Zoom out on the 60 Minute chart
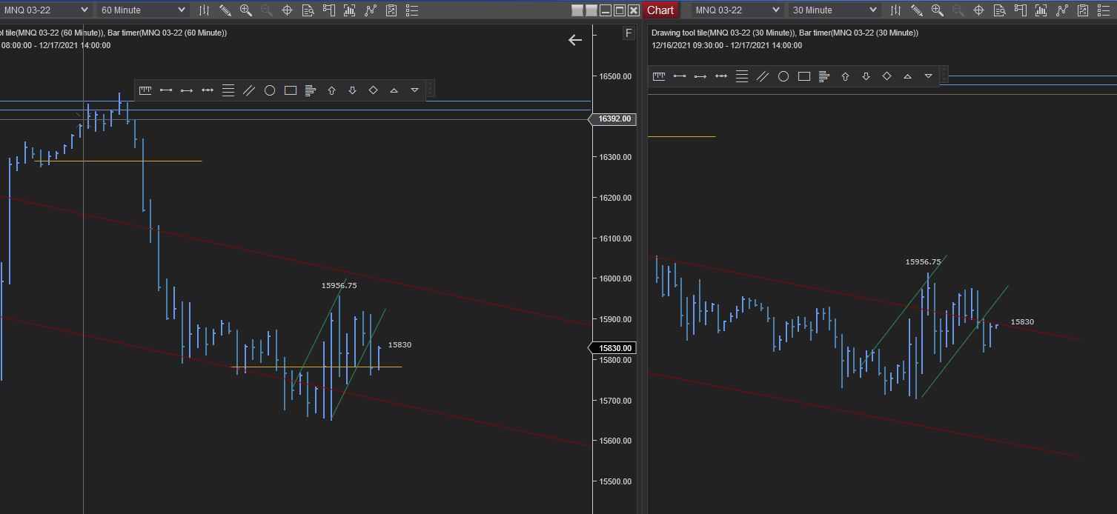This screenshot has height=514, width=1117. coord(266,10)
